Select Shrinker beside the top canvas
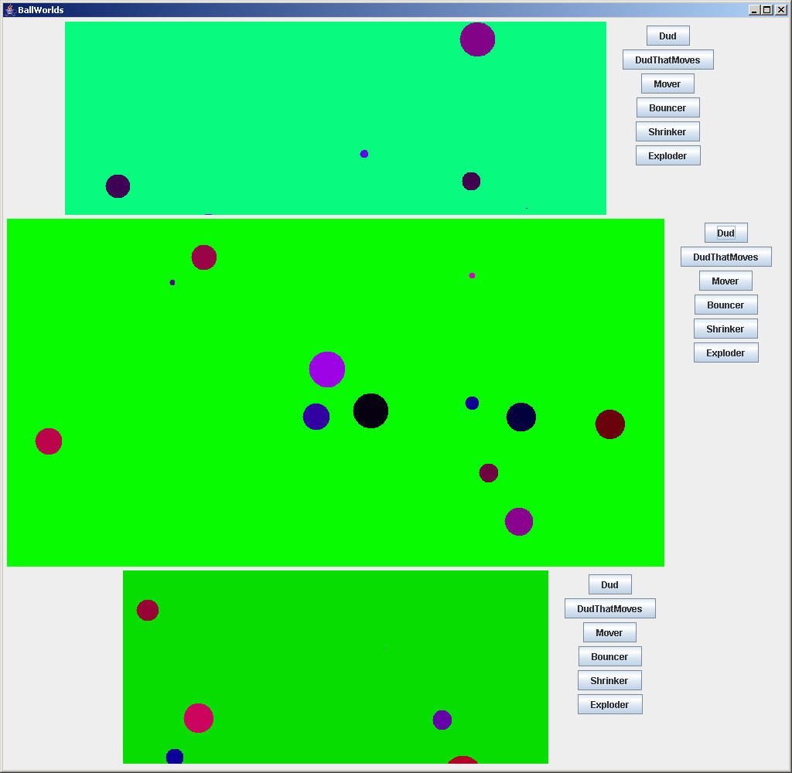 [667, 132]
